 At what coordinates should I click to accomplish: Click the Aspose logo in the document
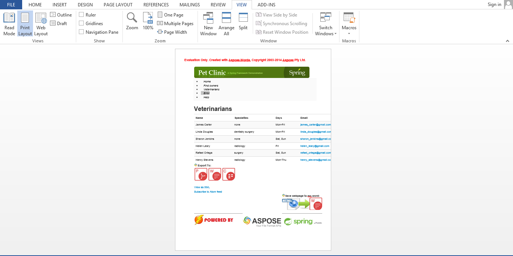262,221
